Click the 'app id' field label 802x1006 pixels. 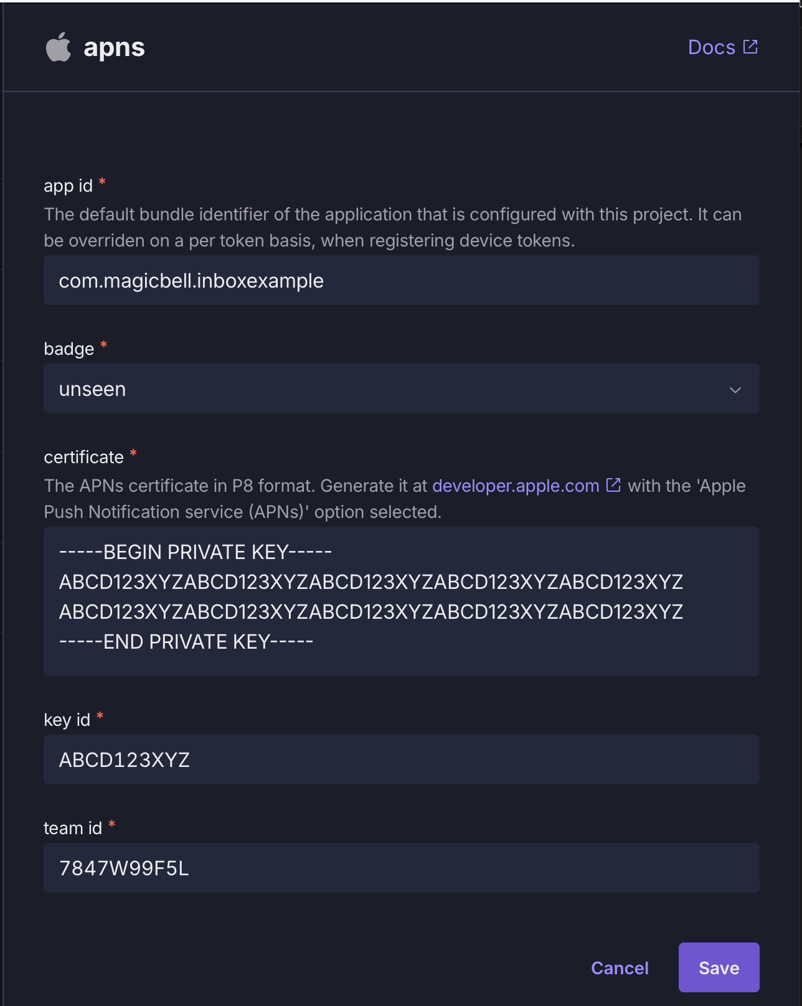coord(68,186)
